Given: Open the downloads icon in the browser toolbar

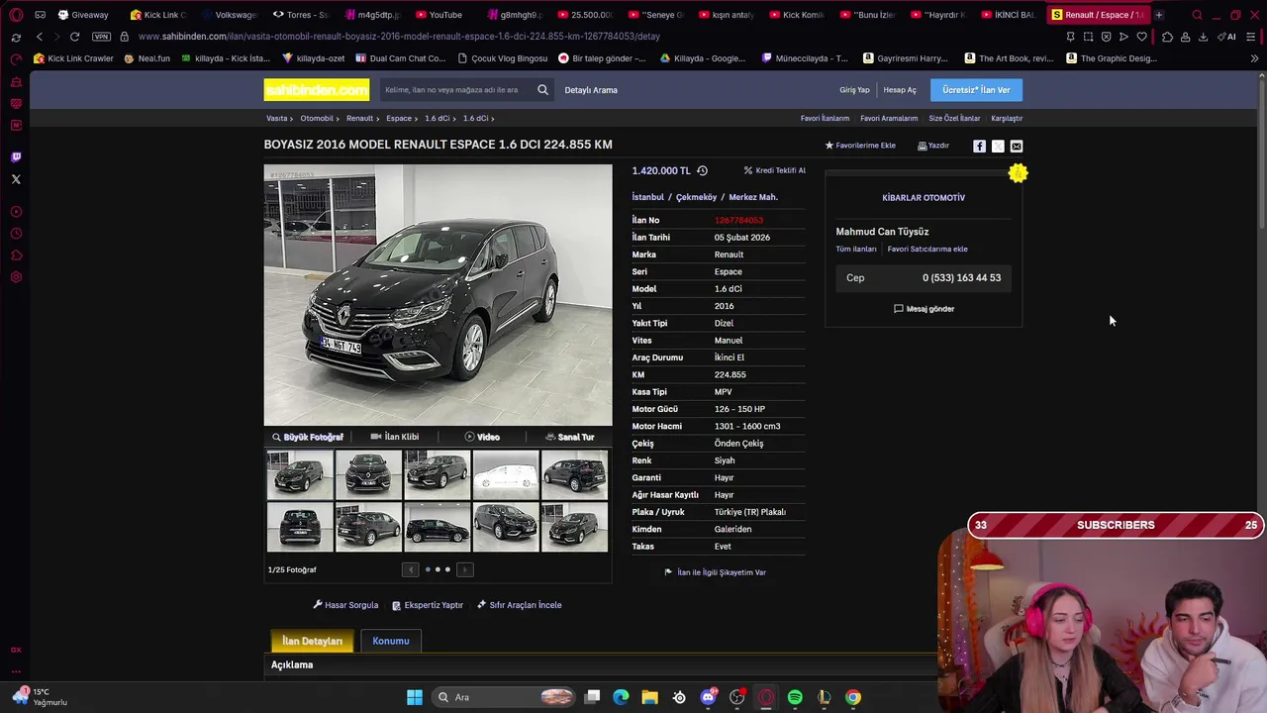Looking at the screenshot, I should click(x=1203, y=37).
